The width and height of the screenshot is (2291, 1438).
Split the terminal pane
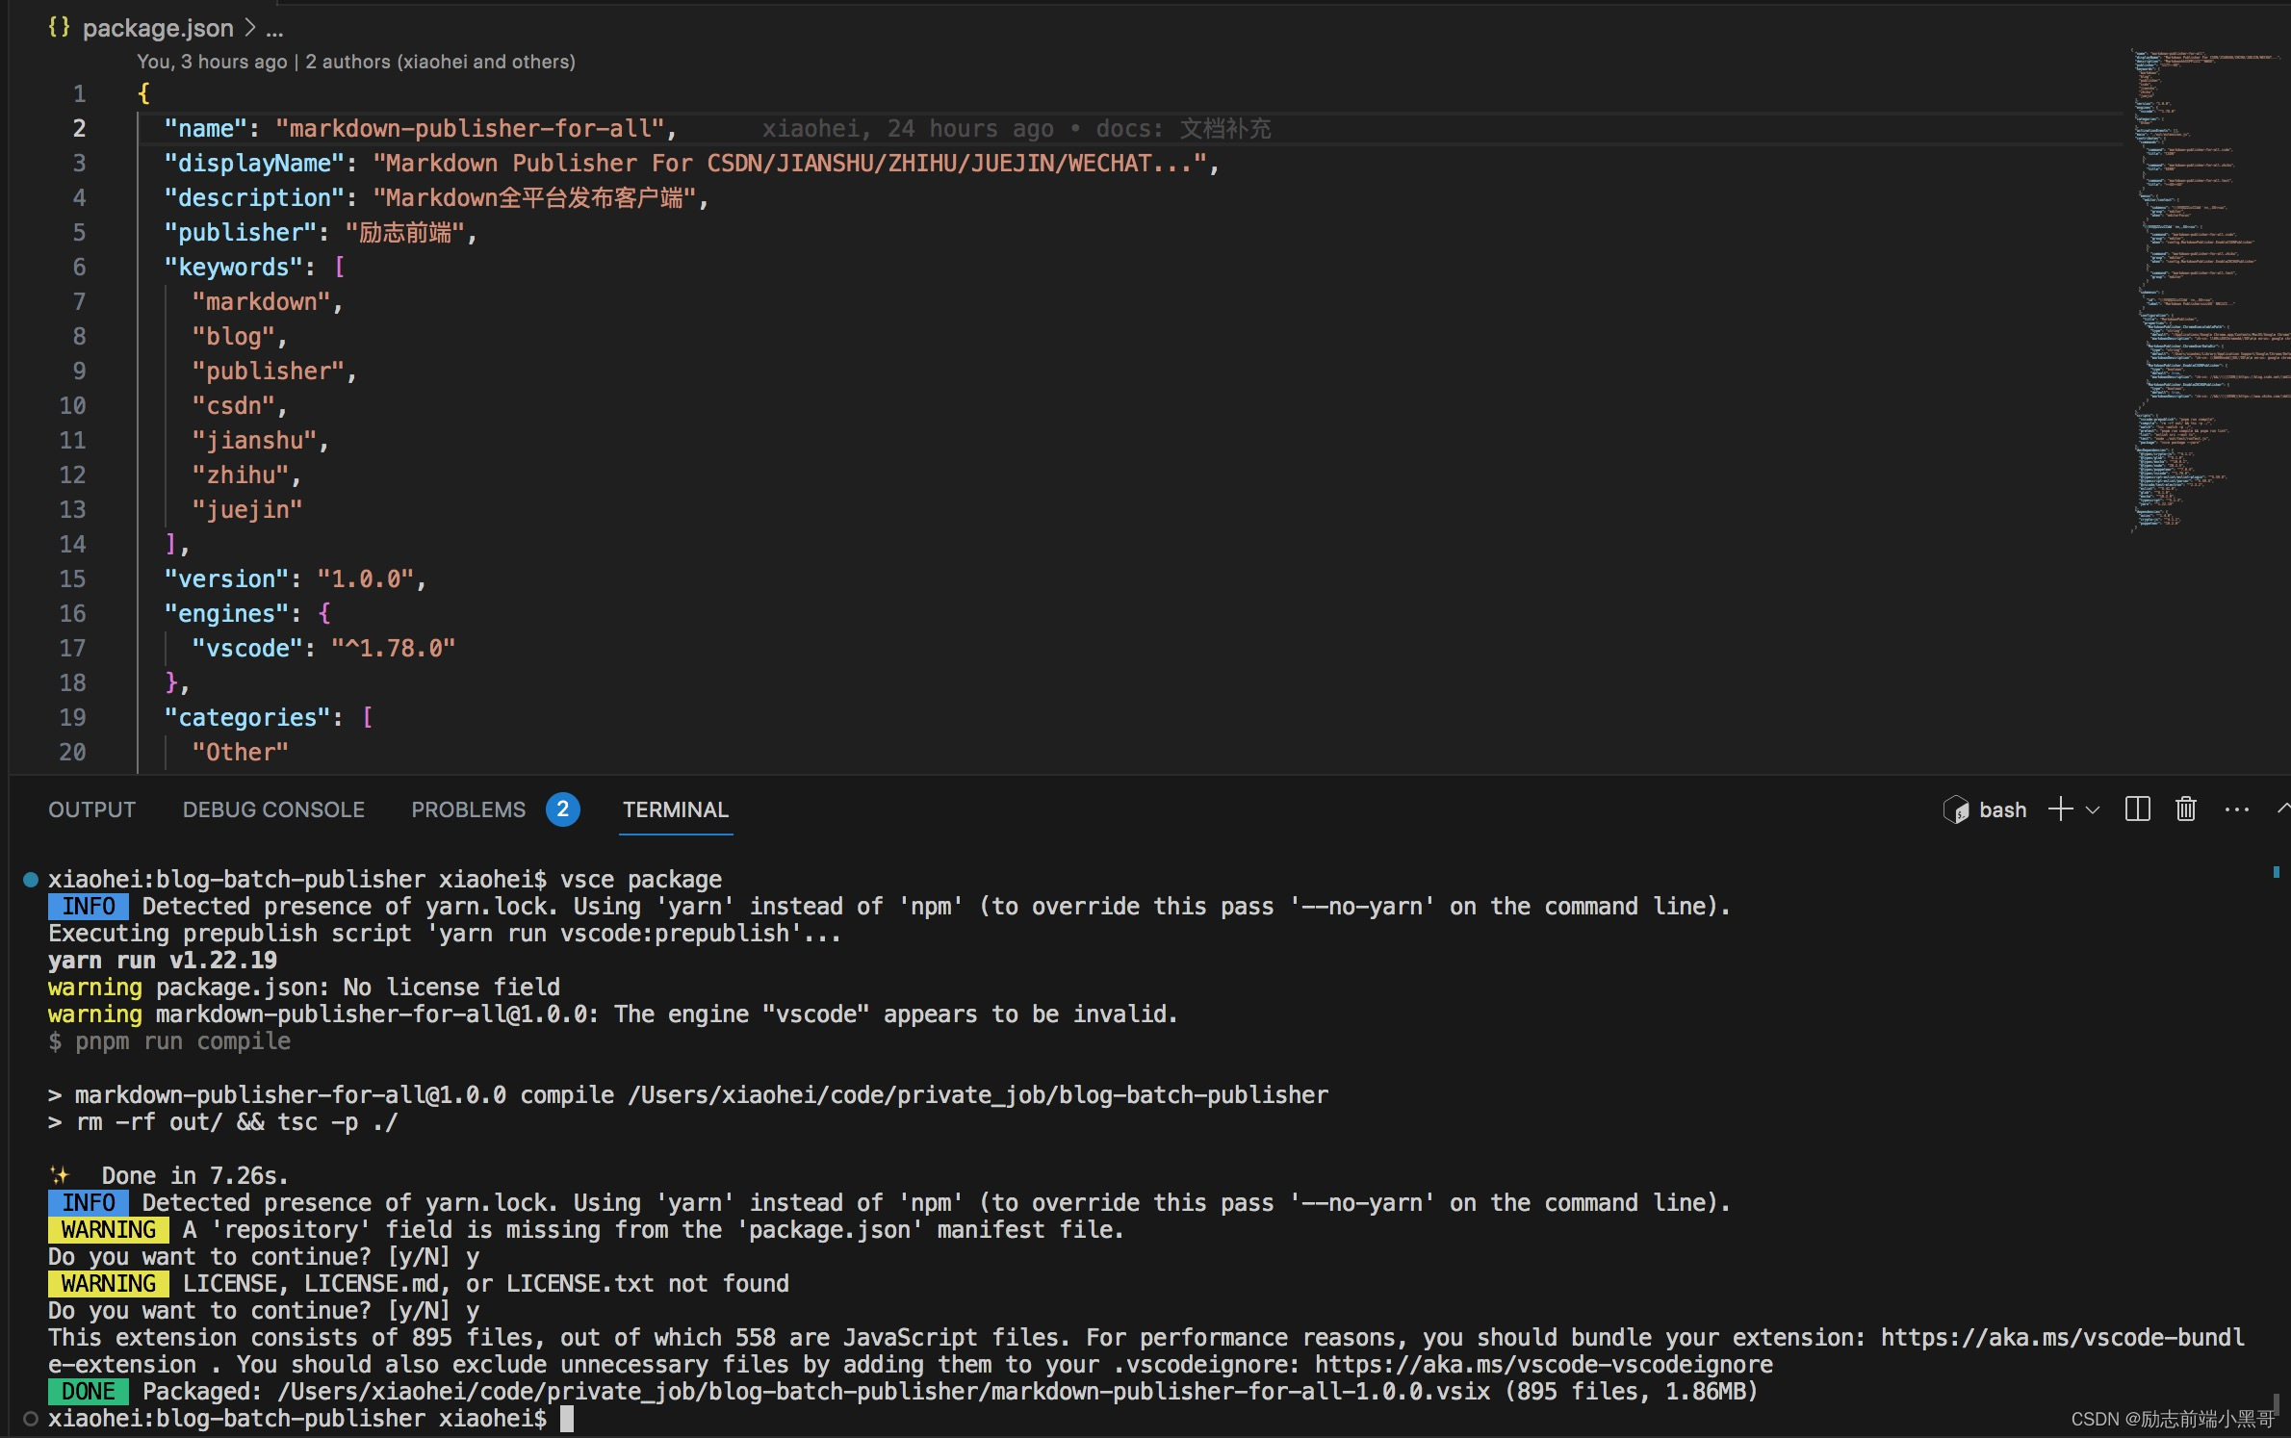[2136, 809]
